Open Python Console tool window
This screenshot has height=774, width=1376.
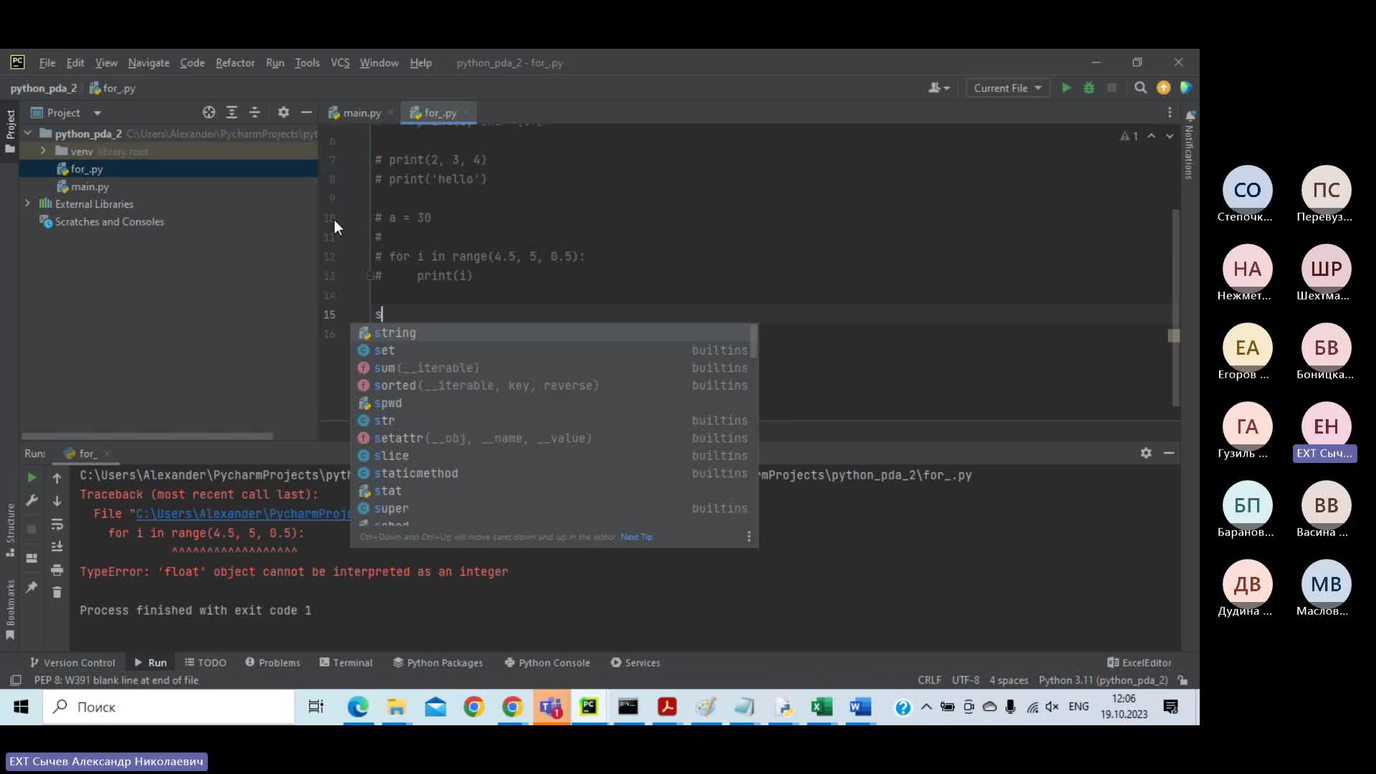click(547, 662)
